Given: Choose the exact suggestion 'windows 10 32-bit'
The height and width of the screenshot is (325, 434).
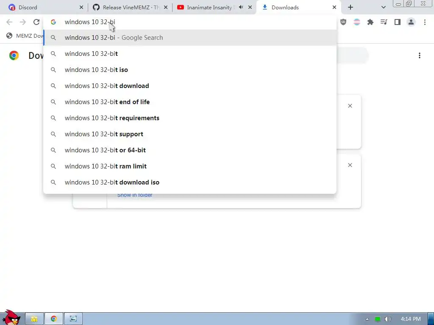Looking at the screenshot, I should 190,54.
